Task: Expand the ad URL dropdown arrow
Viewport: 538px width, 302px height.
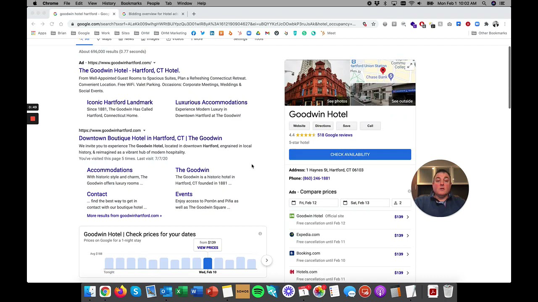Action: pos(154,63)
